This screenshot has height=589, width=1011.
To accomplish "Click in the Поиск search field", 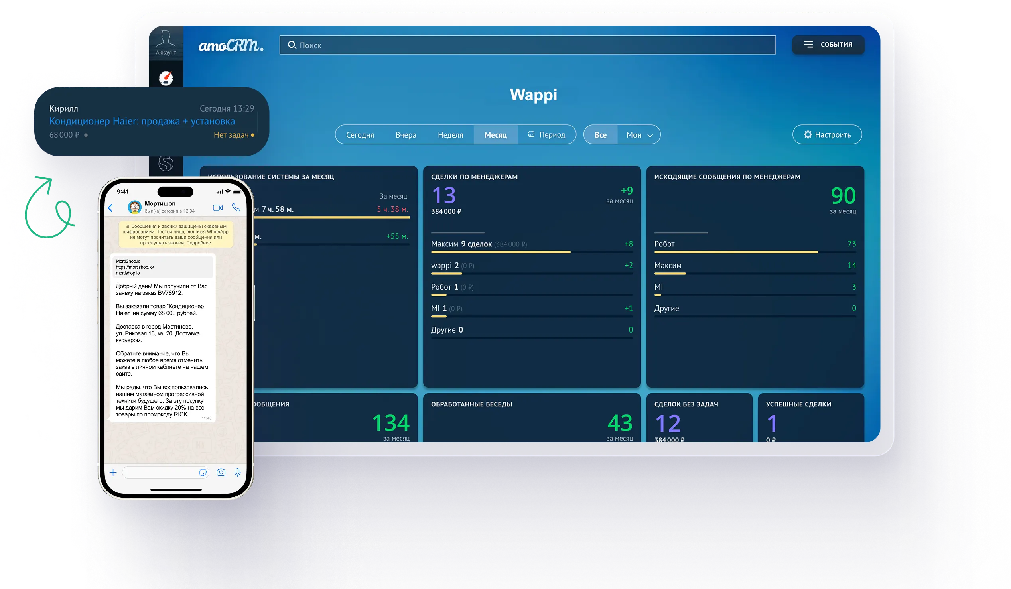I will 528,45.
